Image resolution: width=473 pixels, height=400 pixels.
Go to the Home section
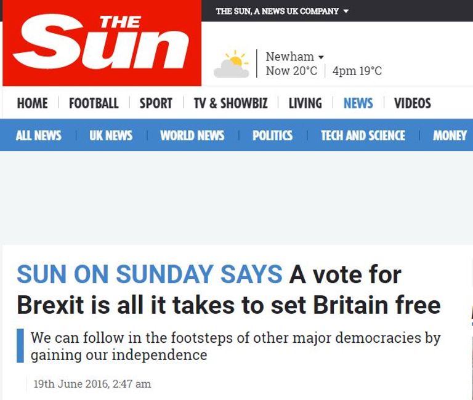click(32, 103)
